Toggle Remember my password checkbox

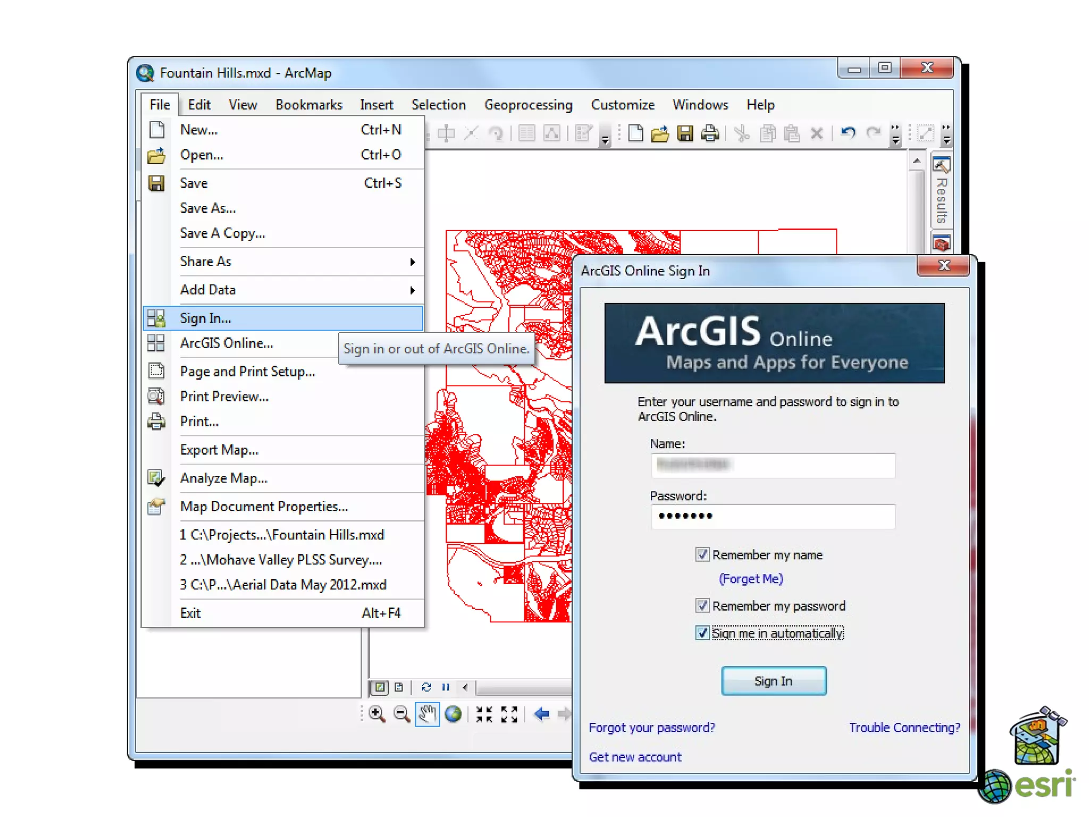point(702,606)
